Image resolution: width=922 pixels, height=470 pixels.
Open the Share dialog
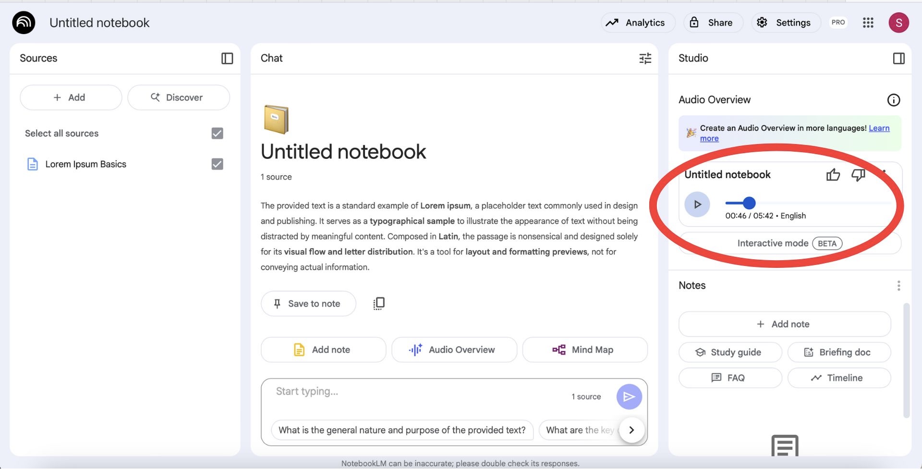(x=713, y=23)
